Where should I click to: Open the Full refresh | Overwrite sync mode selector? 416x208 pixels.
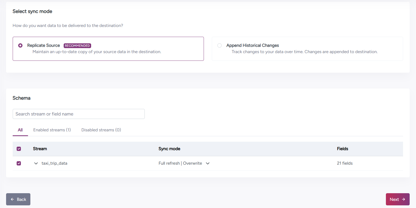point(180,163)
